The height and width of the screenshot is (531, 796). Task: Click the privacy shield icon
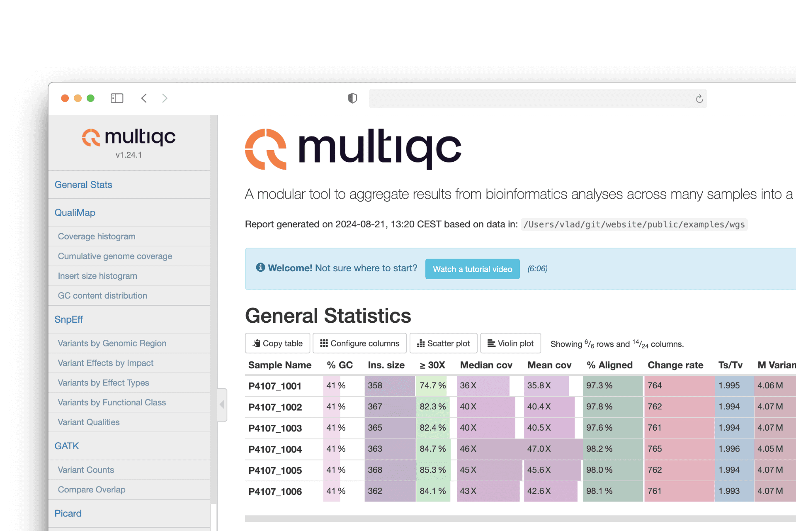[x=352, y=98]
